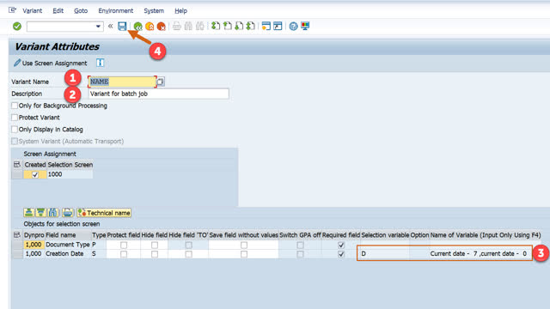Click the blue information icon beside Use Screen Assignment
Screen dimensions: 550x309
100,63
